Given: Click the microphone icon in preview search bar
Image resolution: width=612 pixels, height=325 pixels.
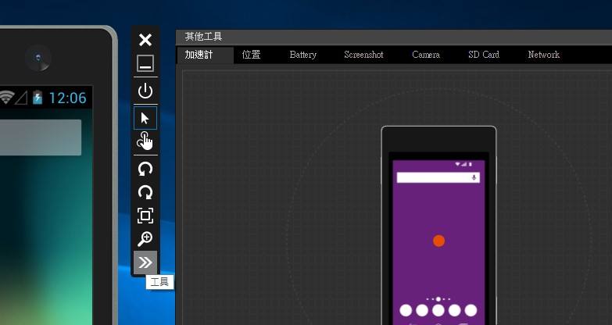Looking at the screenshot, I should click(474, 178).
